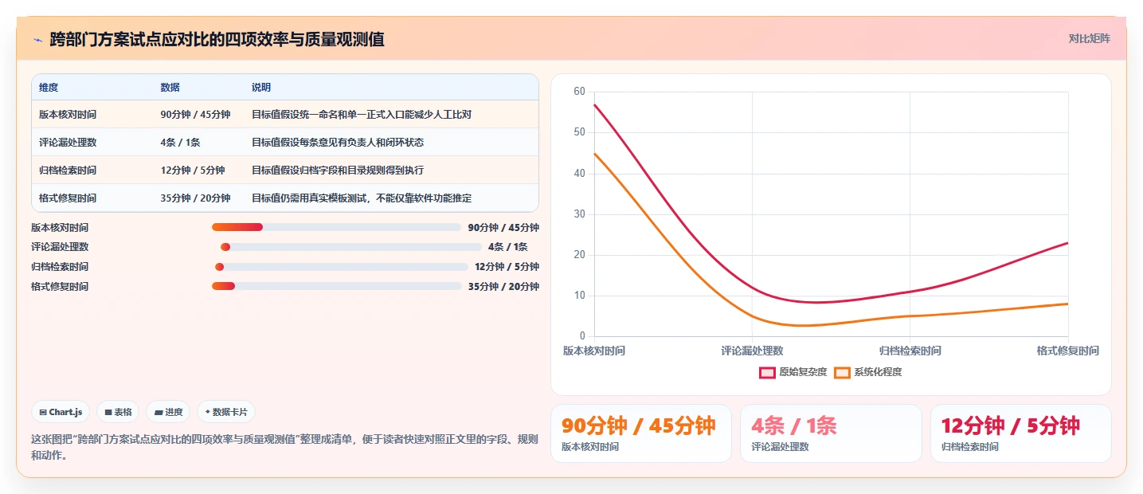Toggle the 系统化程度 legend swatch
The image size is (1143, 494).
click(842, 372)
